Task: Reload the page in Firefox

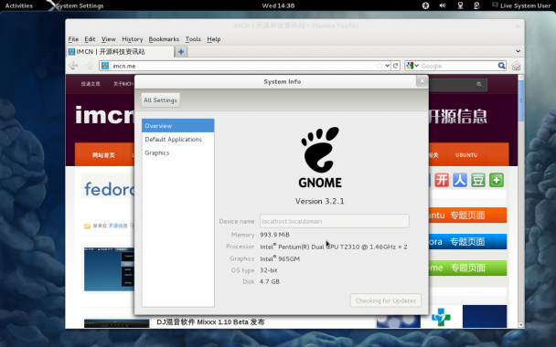Action: (x=395, y=66)
